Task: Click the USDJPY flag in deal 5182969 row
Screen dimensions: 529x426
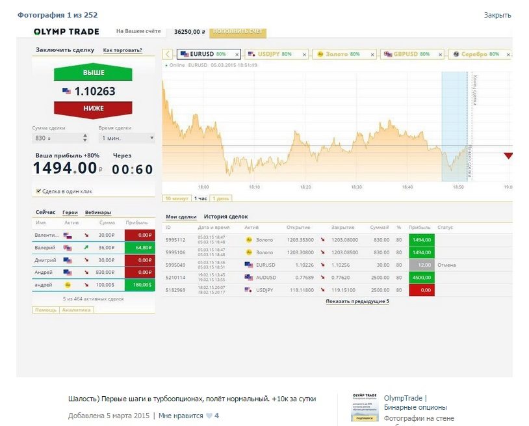Action: coord(248,290)
